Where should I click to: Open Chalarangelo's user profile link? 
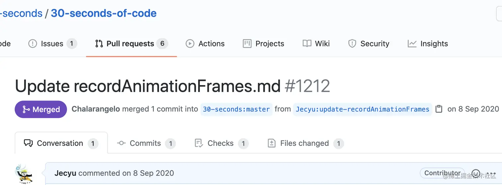pyautogui.click(x=96, y=109)
